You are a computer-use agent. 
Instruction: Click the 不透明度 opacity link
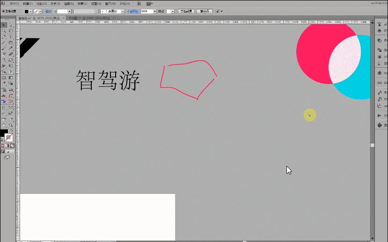coord(132,11)
